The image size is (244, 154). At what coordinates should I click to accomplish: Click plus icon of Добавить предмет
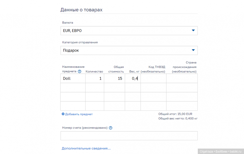(63, 114)
